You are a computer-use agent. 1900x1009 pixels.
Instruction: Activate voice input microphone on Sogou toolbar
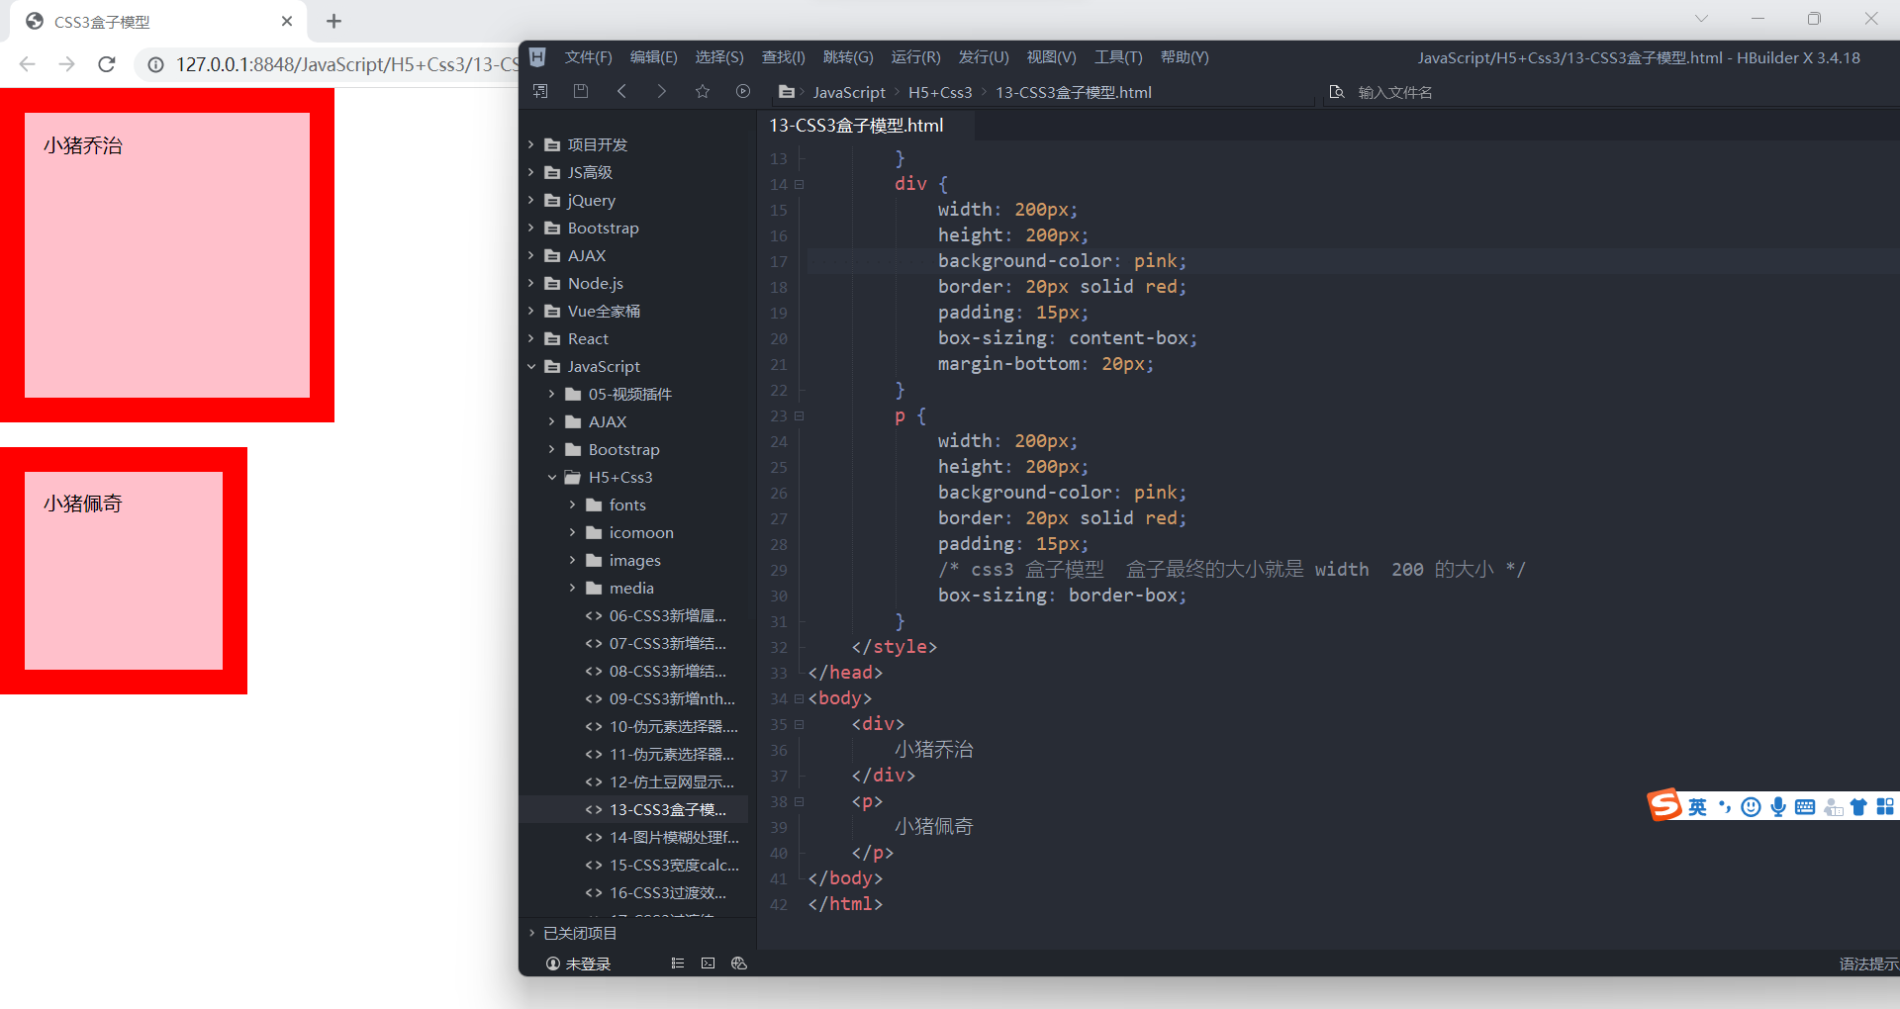click(x=1778, y=806)
